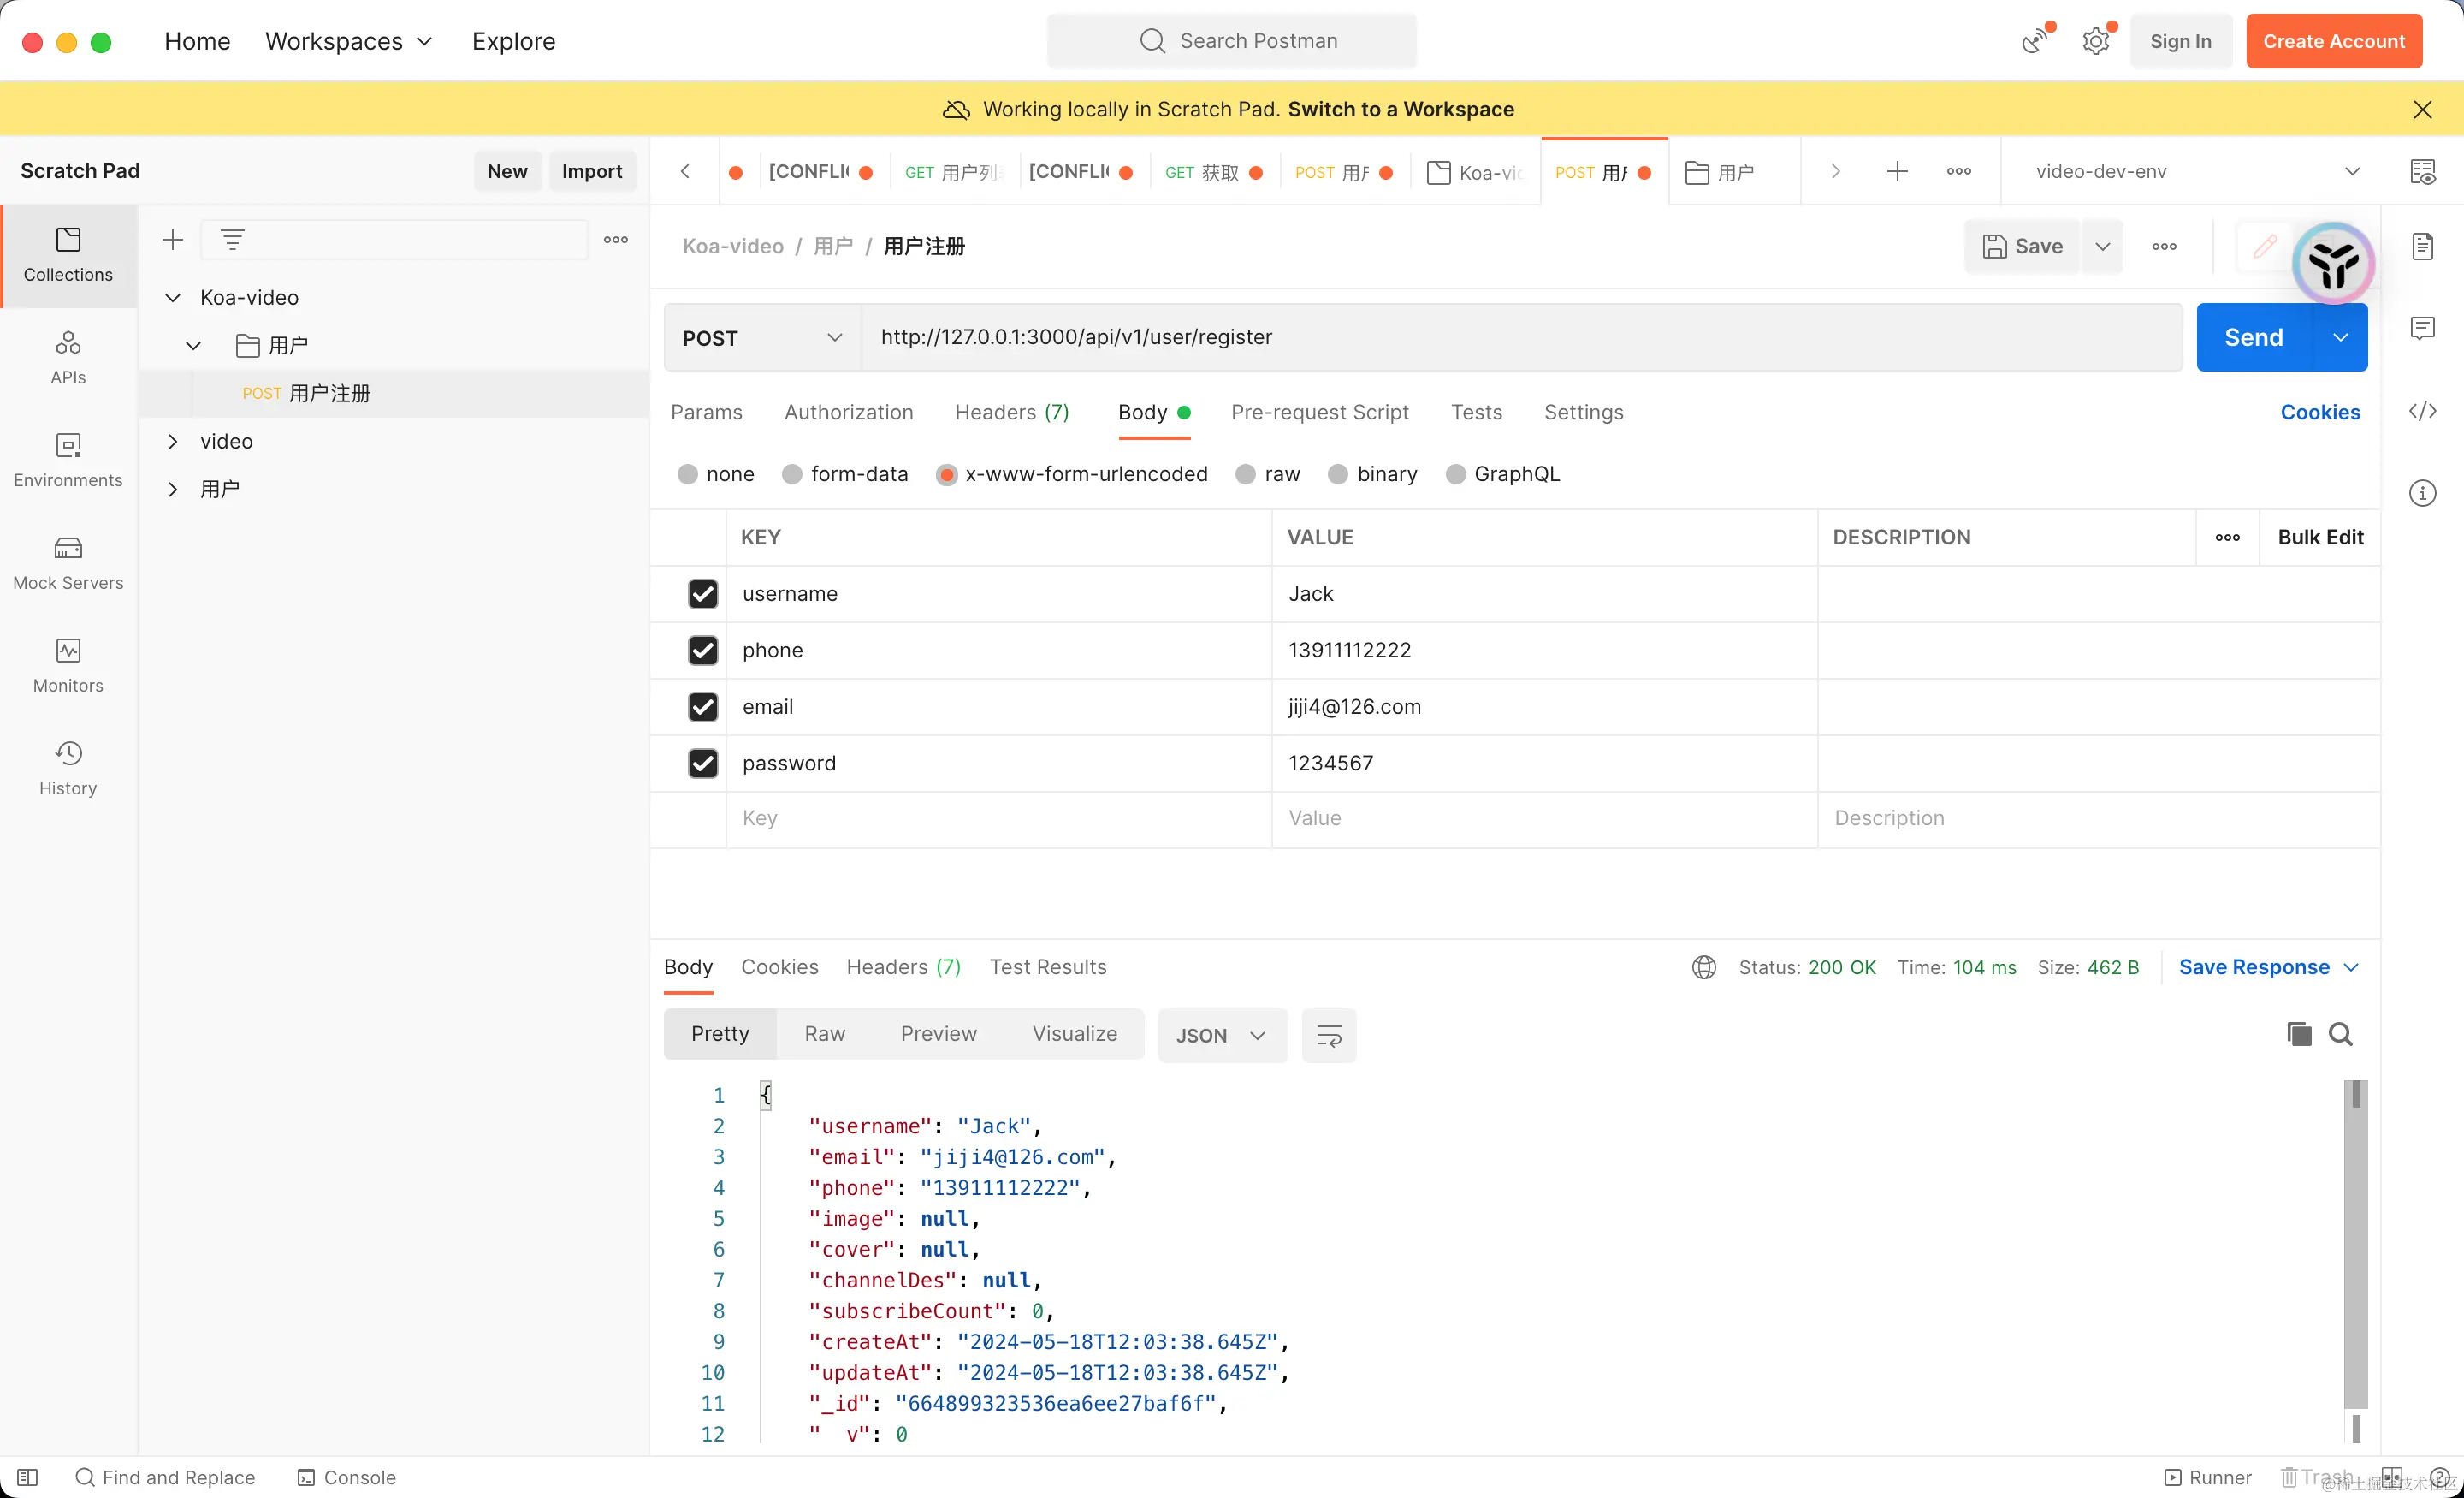Copy response body with copy icon
The height and width of the screenshot is (1498, 2464).
coord(2298,1034)
